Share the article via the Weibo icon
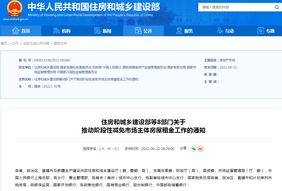282x191 pixels. coord(201,149)
